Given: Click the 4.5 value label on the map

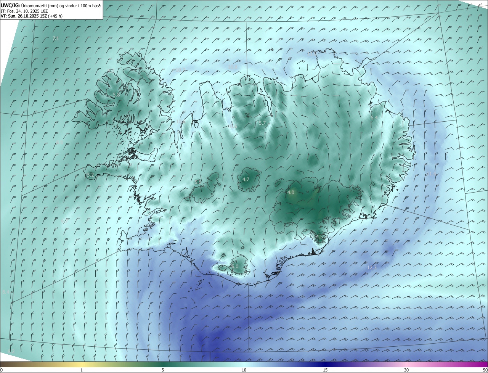Looking at the screenshot, I should pyautogui.click(x=319, y=236).
